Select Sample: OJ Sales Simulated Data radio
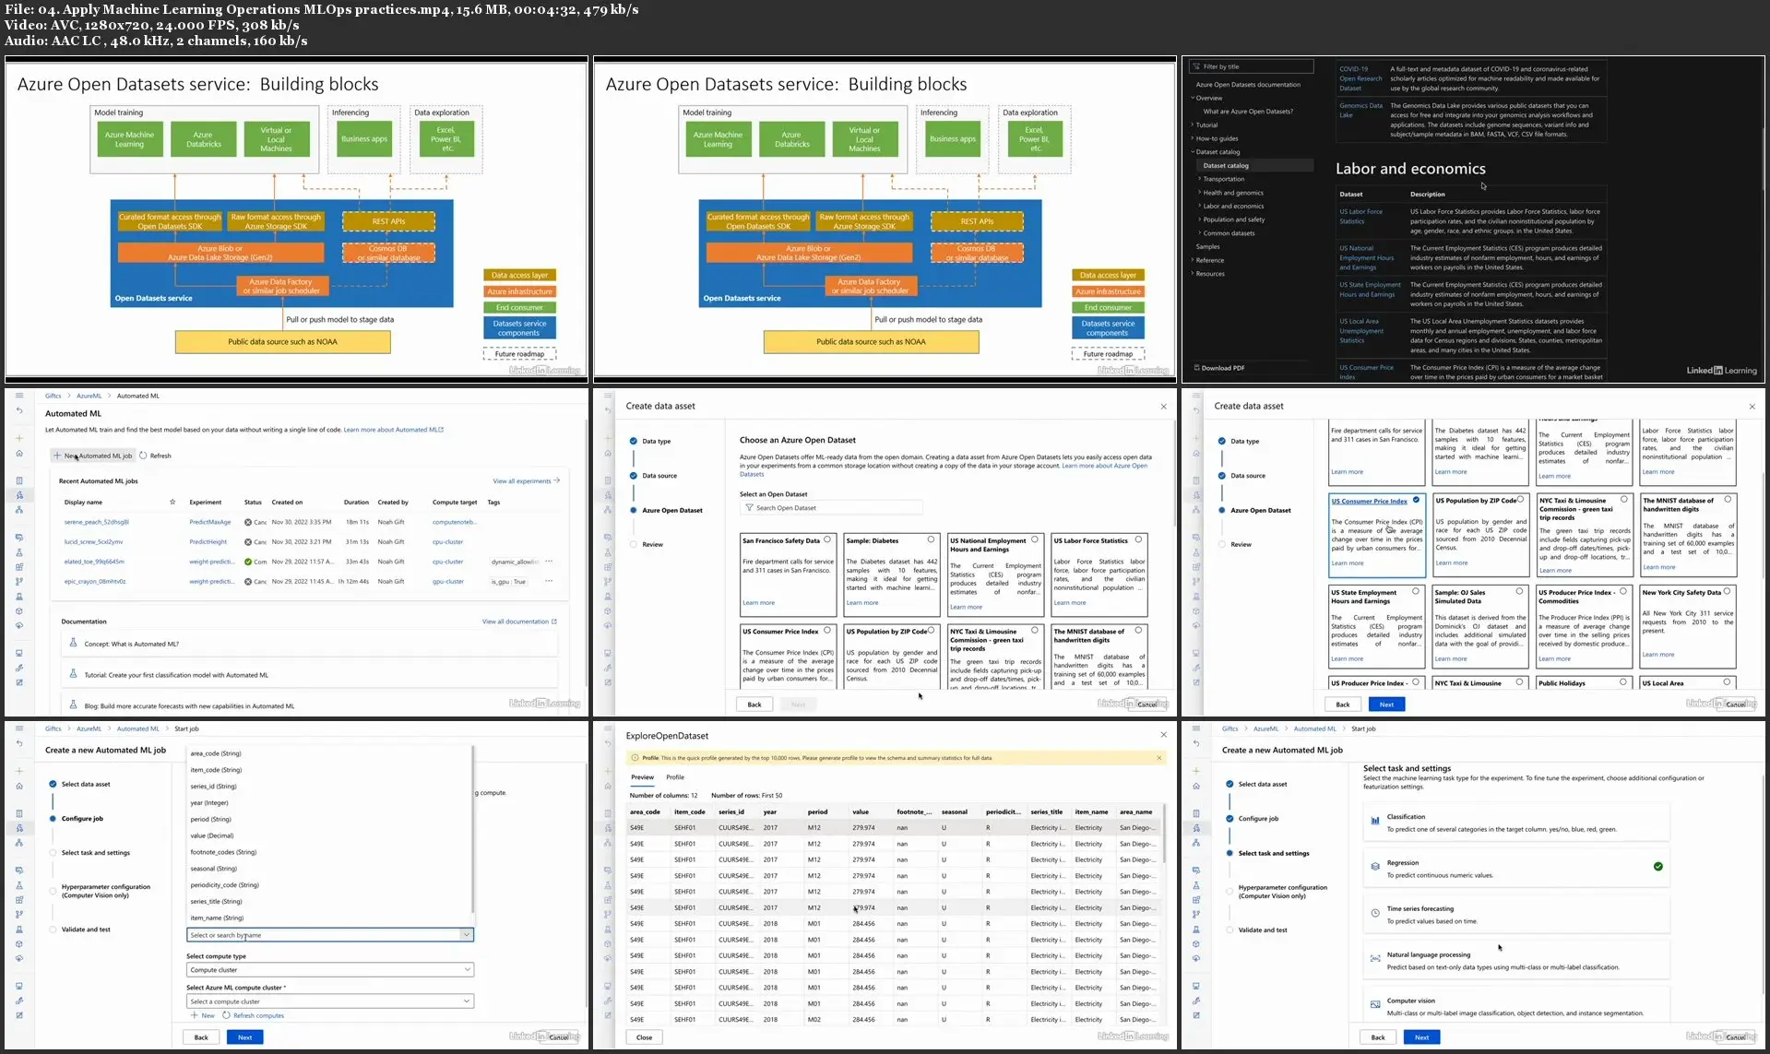Screen dimensions: 1770x1054 coord(1520,591)
